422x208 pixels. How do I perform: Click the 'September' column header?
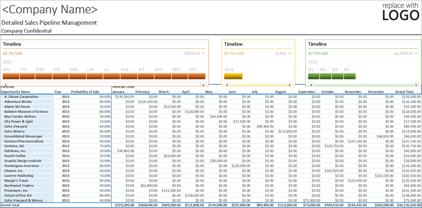click(x=307, y=92)
